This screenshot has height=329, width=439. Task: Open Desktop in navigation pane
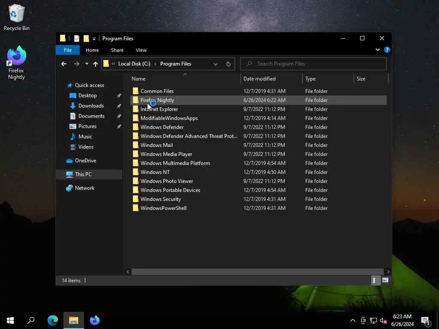(87, 96)
